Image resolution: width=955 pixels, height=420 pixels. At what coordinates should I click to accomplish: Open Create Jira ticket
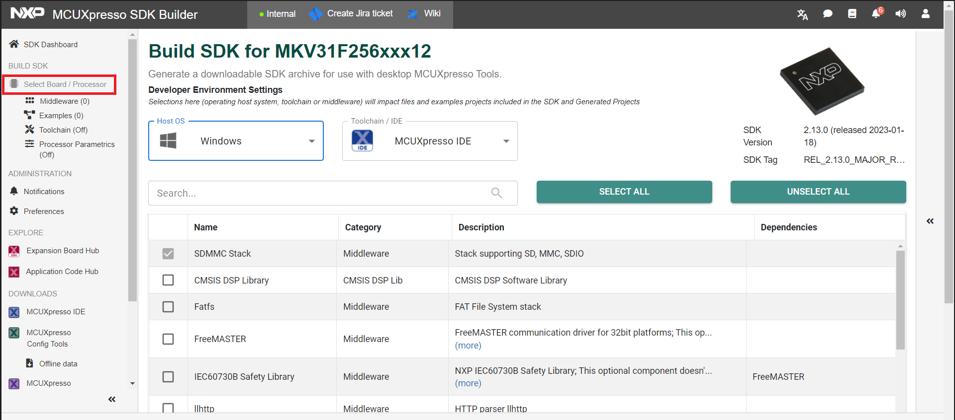351,14
